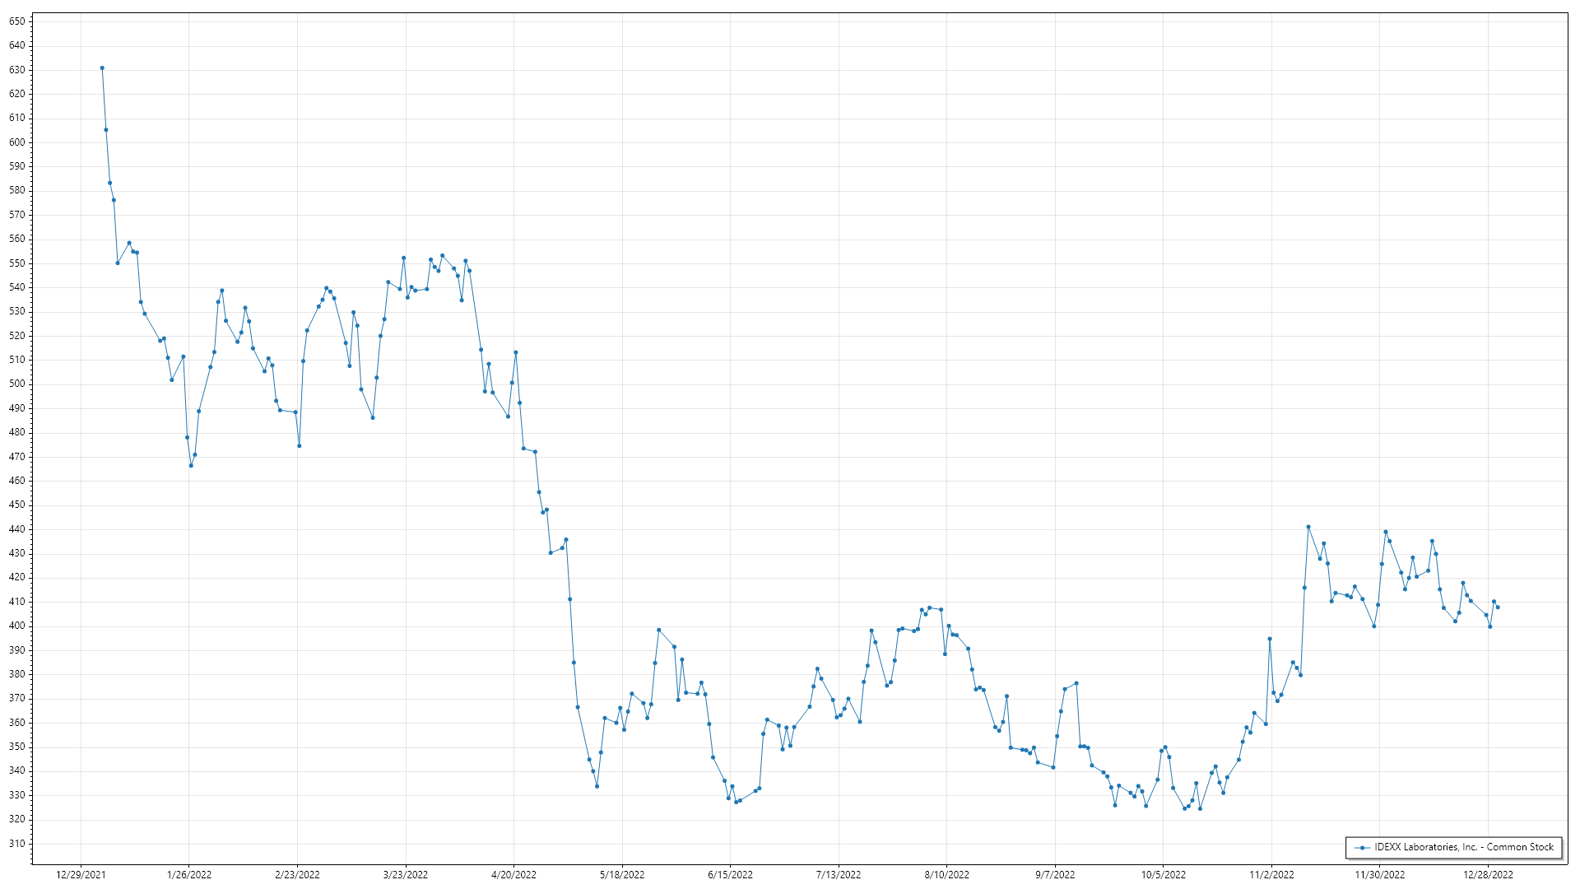
Task: Select the 12/28/2022 x-axis label
Action: [x=1488, y=875]
